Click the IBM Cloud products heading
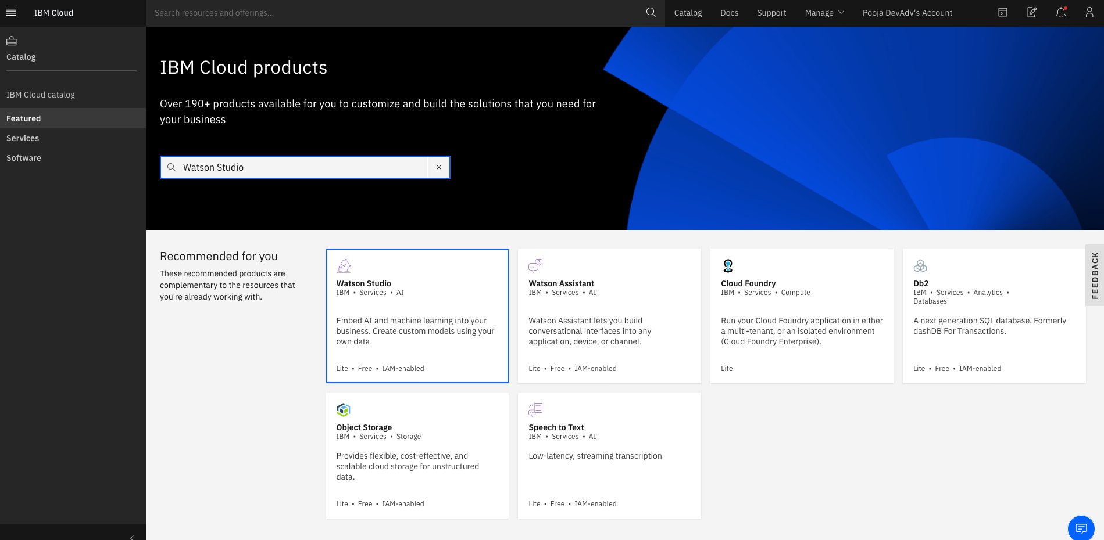 tap(244, 67)
